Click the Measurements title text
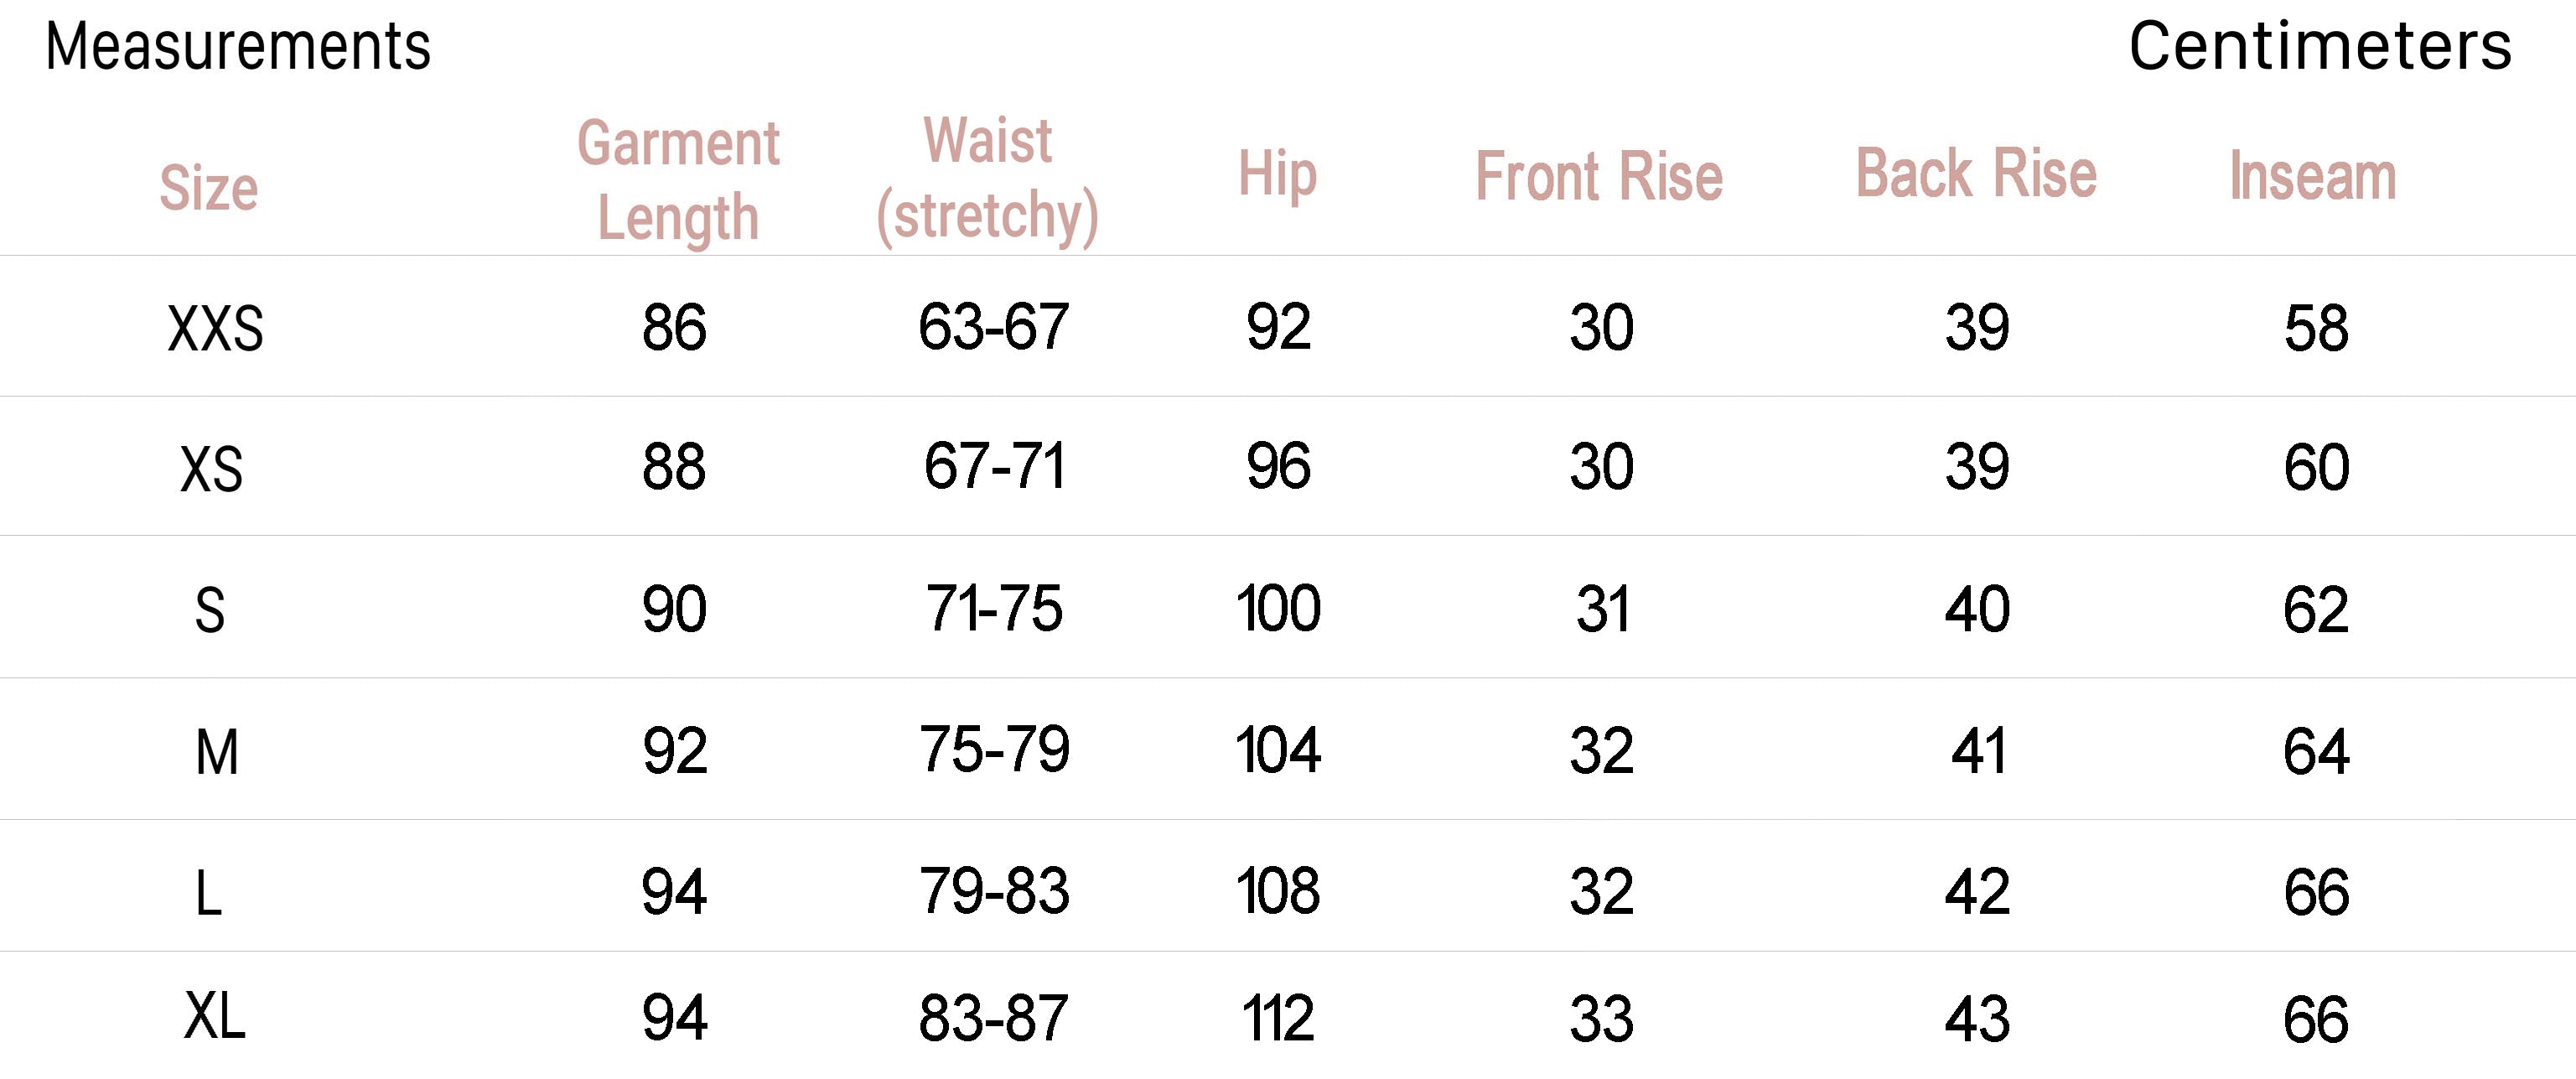Screen dimensions: 2576x1079 (x=238, y=47)
